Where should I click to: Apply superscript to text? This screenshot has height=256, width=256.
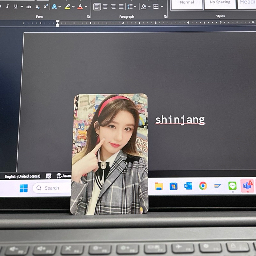click(46, 6)
